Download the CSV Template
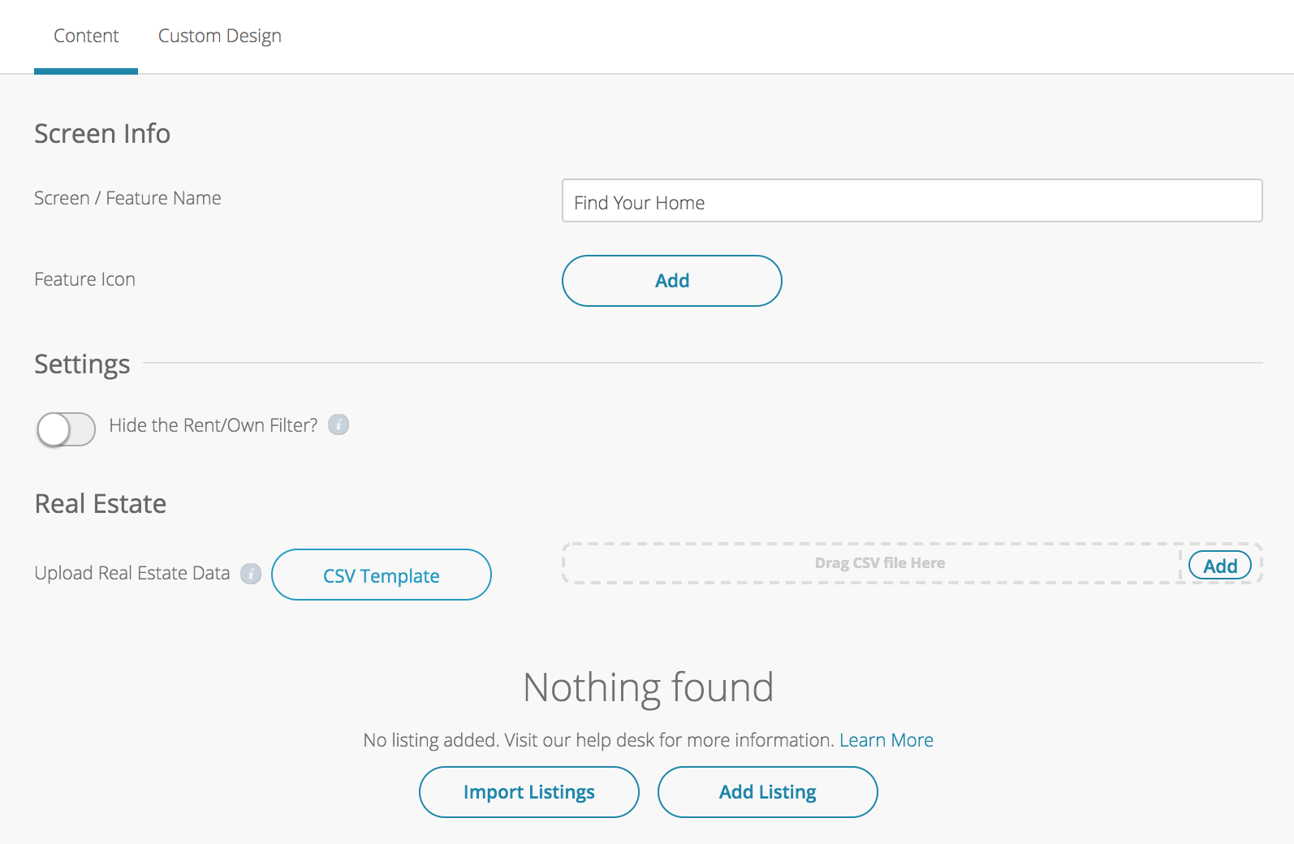The height and width of the screenshot is (844, 1294). 382,575
